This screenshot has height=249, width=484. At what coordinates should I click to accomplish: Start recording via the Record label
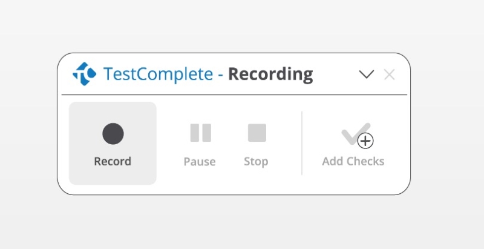(x=113, y=161)
